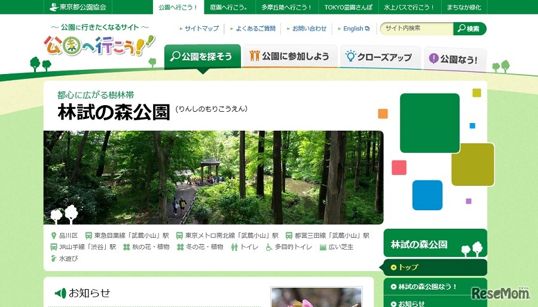Switch to the English site
This screenshot has height=307, width=538.
pyautogui.click(x=353, y=29)
